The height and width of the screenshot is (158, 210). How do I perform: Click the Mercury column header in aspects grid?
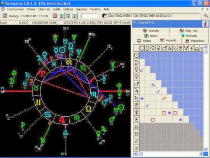[x=153, y=48]
